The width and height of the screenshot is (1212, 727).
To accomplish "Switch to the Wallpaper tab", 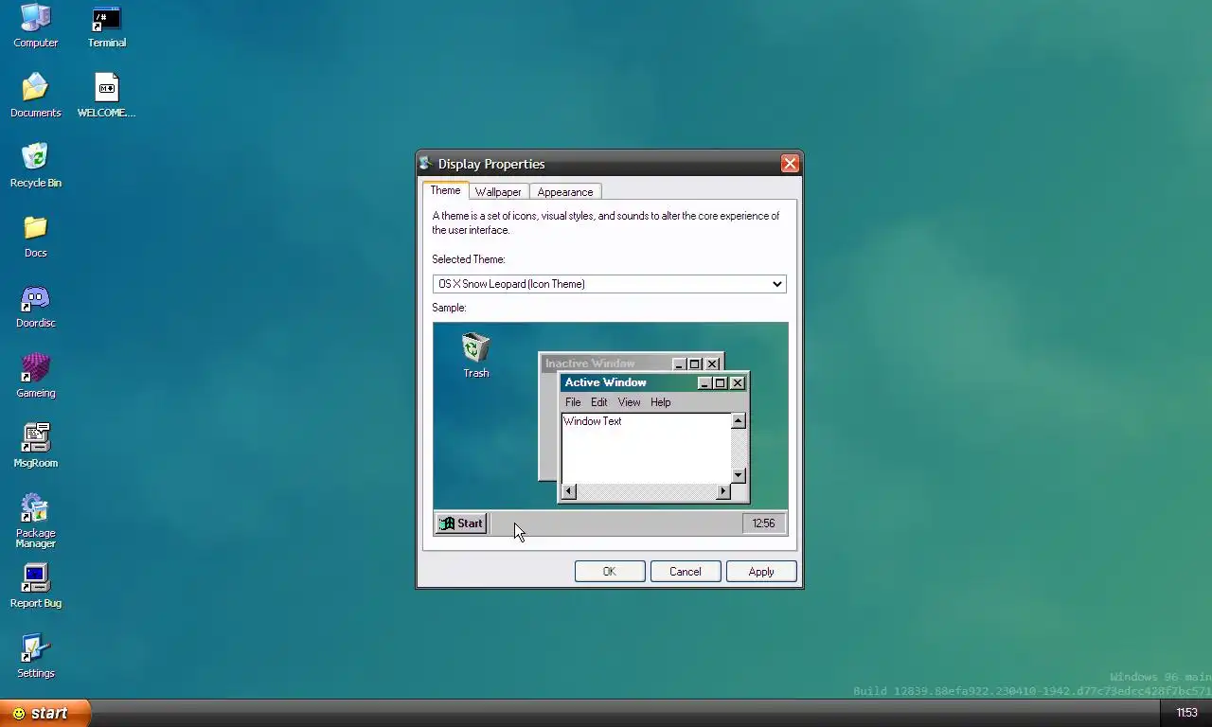I will 498,192.
